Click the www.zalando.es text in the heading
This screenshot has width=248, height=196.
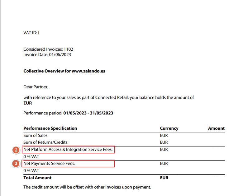coord(88,71)
